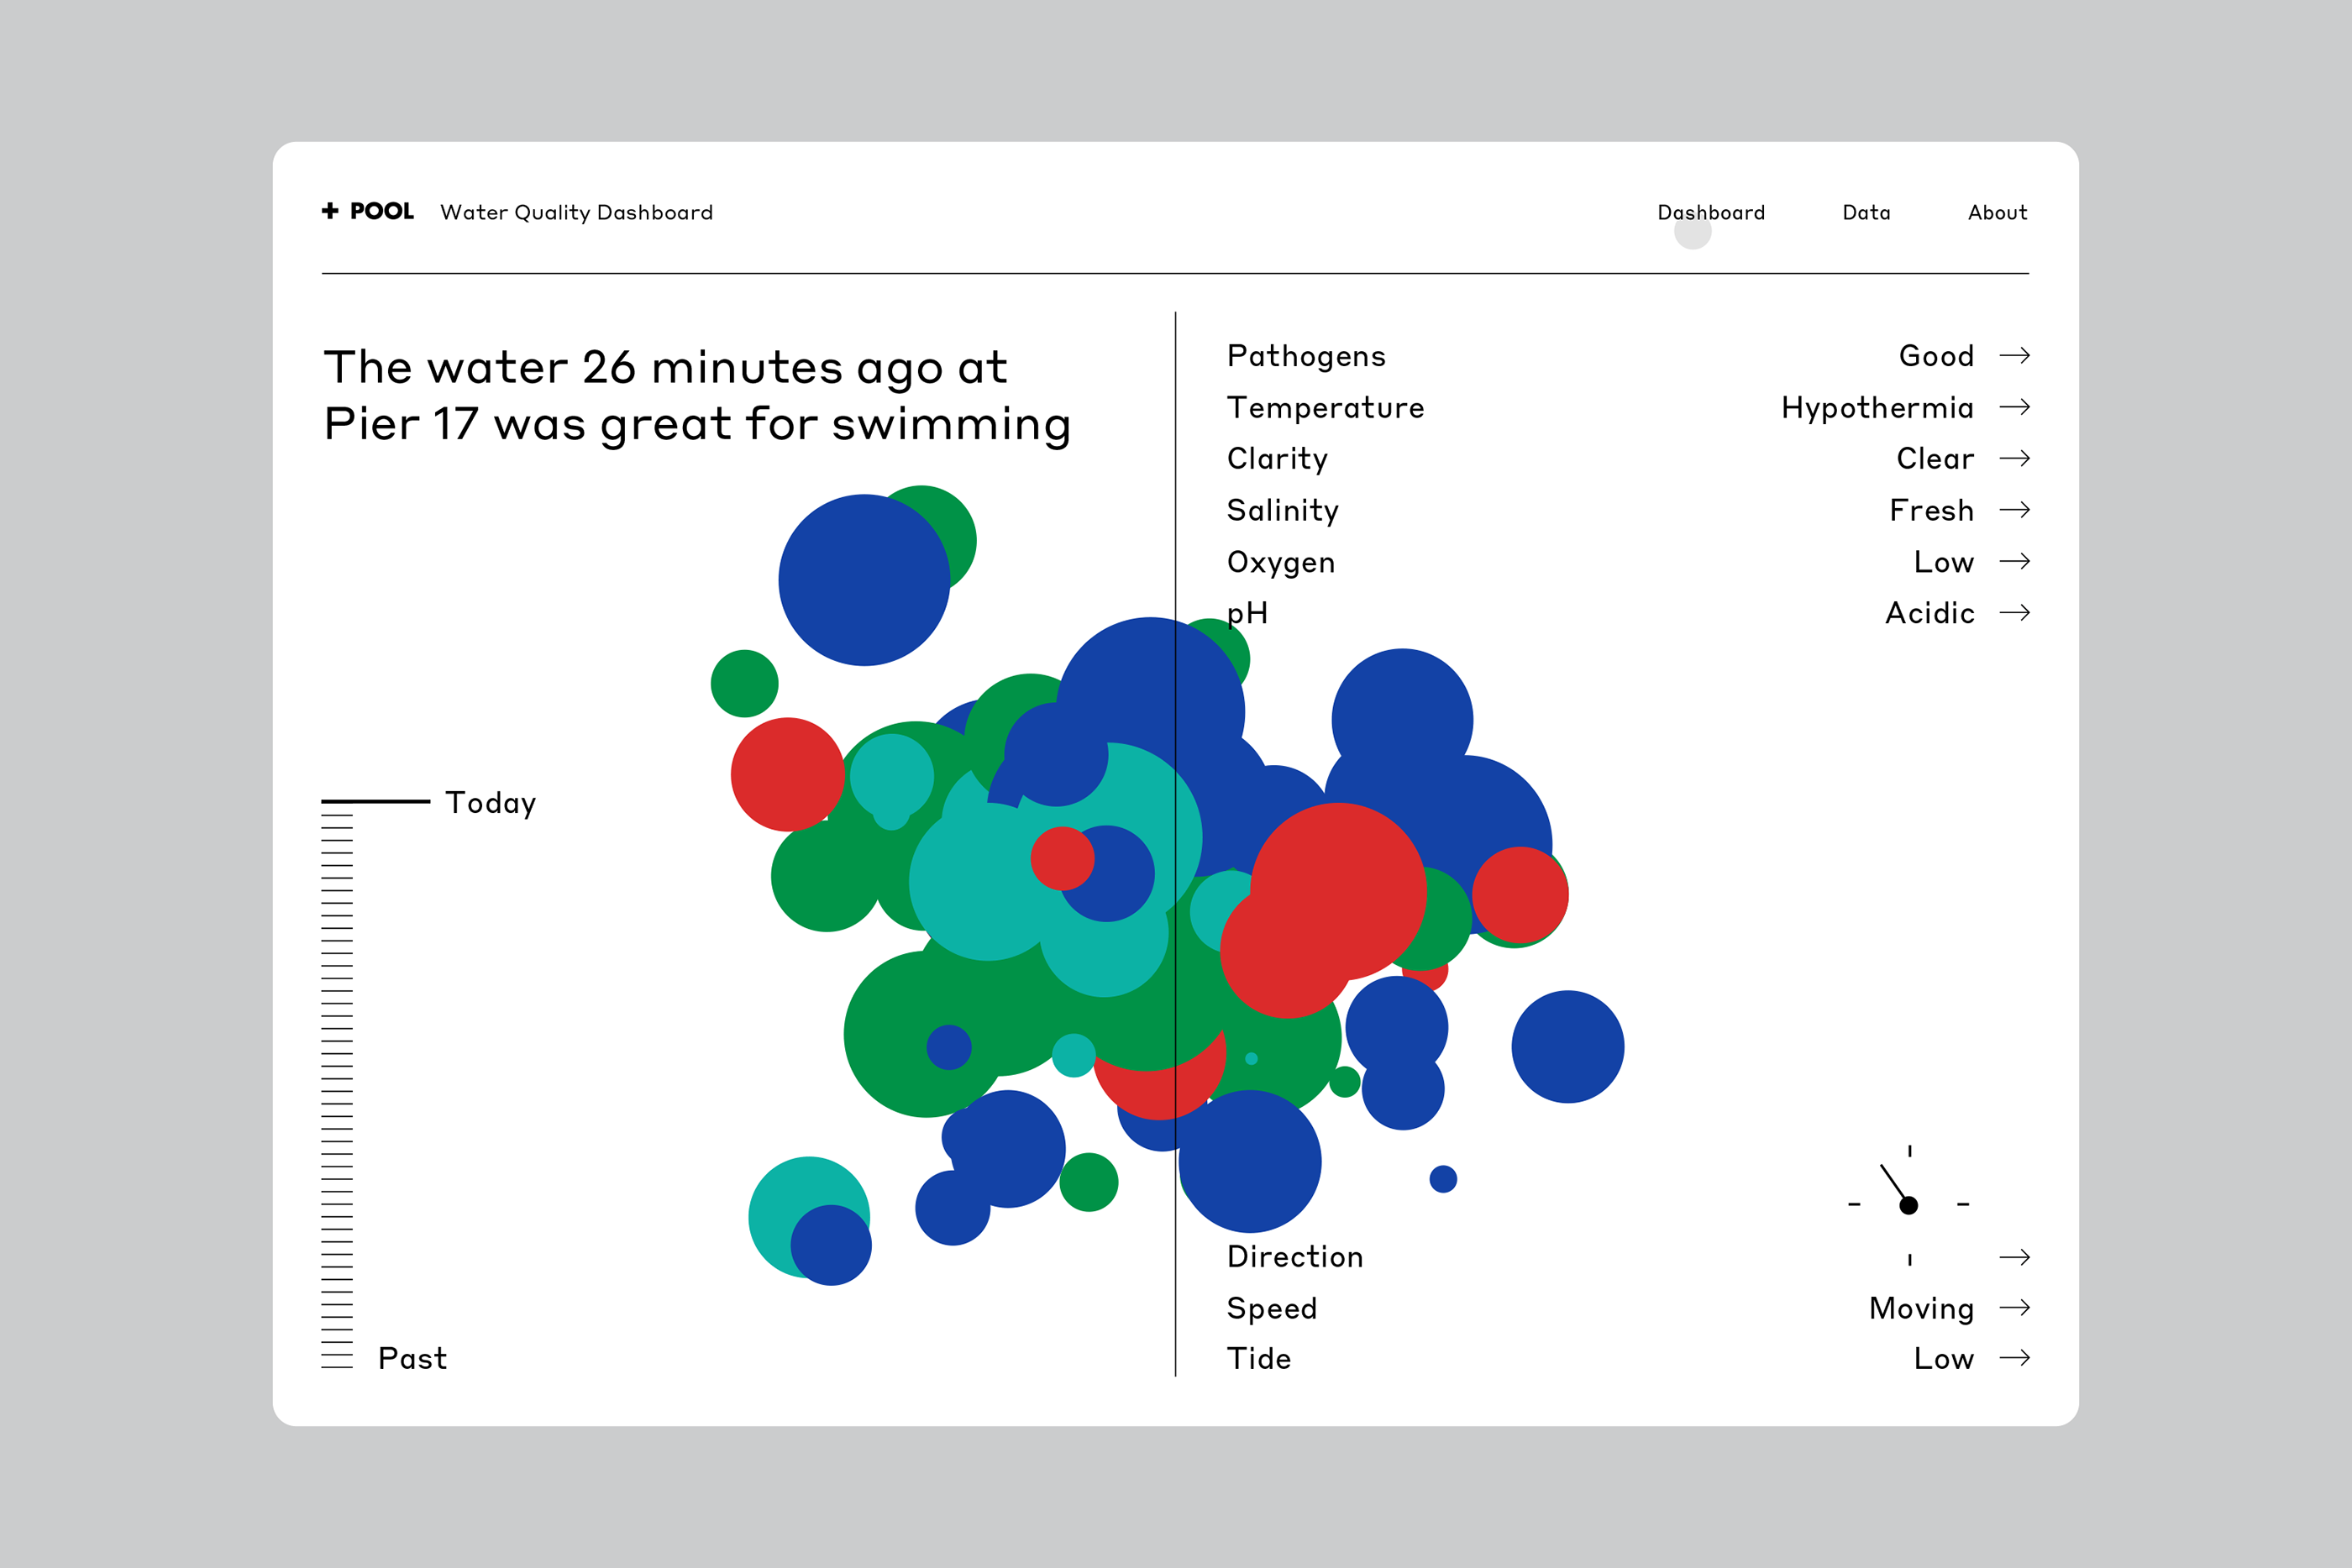Click the Oxygen Low arrow
Viewport: 2352px width, 1568px height.
2014,561
